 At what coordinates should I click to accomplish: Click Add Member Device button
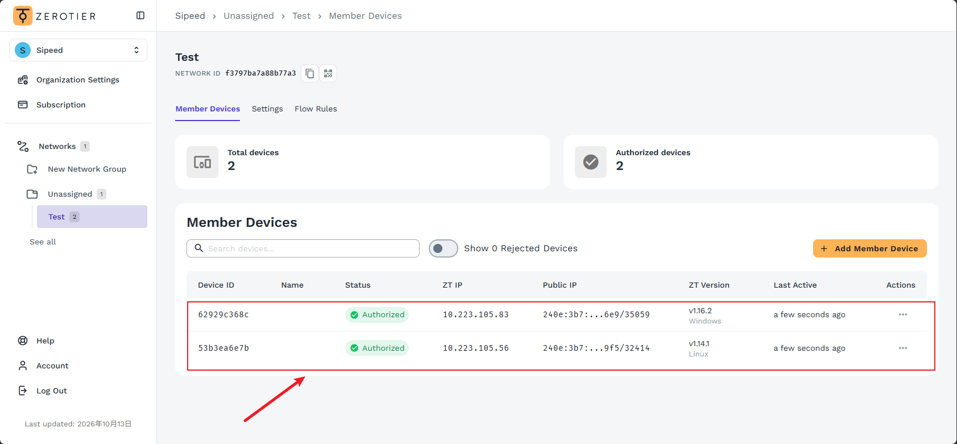click(870, 248)
